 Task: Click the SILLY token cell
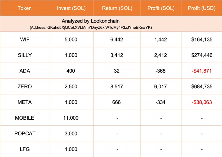click(25, 55)
